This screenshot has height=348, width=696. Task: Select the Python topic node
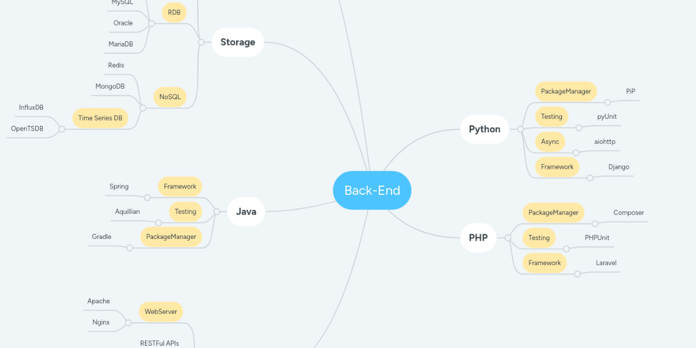[484, 129]
